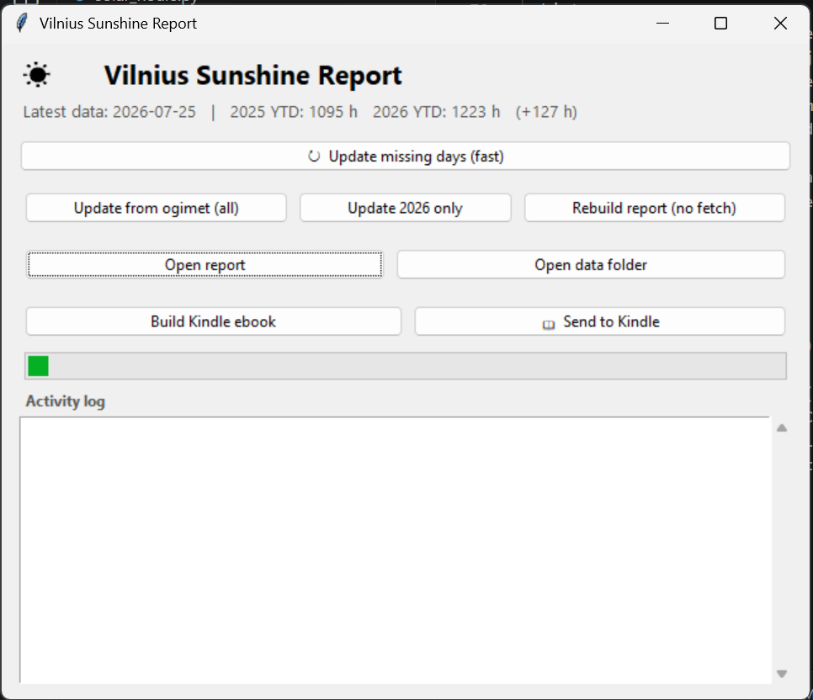The height and width of the screenshot is (700, 813).
Task: Minimize the Vilnius Sunshine Report window
Action: click(662, 24)
